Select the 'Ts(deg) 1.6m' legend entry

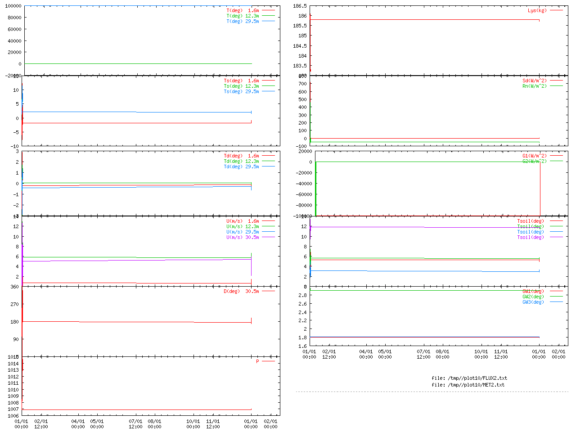[241, 81]
